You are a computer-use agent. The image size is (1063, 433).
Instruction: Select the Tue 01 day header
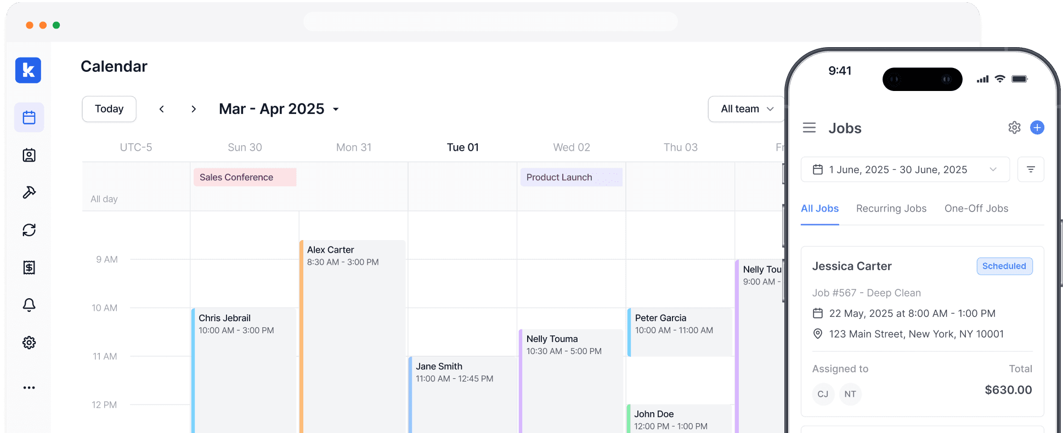click(462, 147)
